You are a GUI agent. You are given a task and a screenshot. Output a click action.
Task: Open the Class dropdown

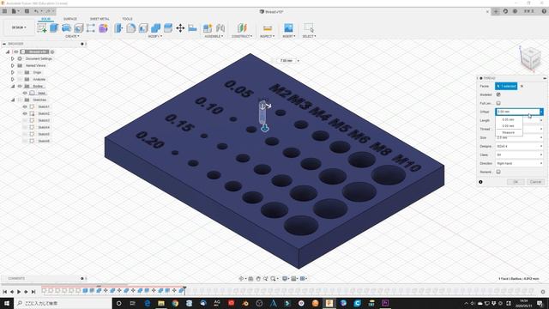click(x=520, y=154)
